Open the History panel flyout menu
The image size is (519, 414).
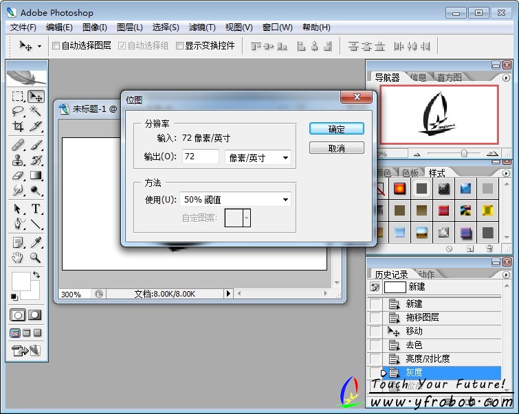tap(506, 275)
